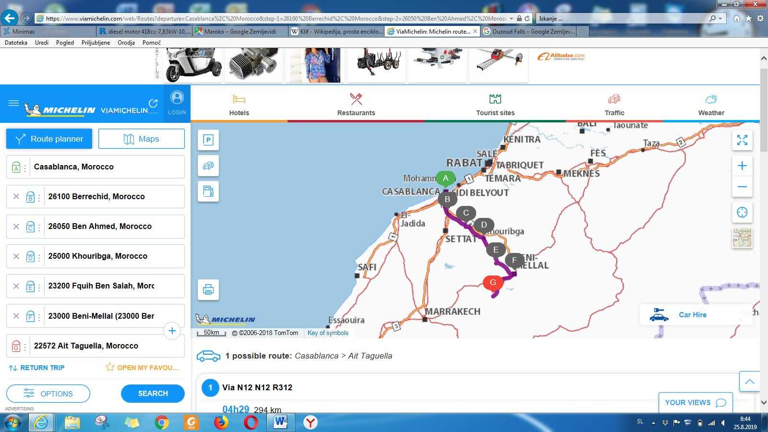Open the Traffic tab
This screenshot has height=432, width=768.
(x=614, y=104)
